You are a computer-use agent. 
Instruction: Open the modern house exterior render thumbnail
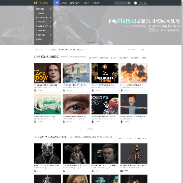point(76,73)
